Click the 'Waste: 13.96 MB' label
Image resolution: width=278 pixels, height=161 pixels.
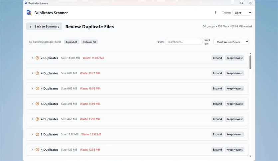coord(90,119)
